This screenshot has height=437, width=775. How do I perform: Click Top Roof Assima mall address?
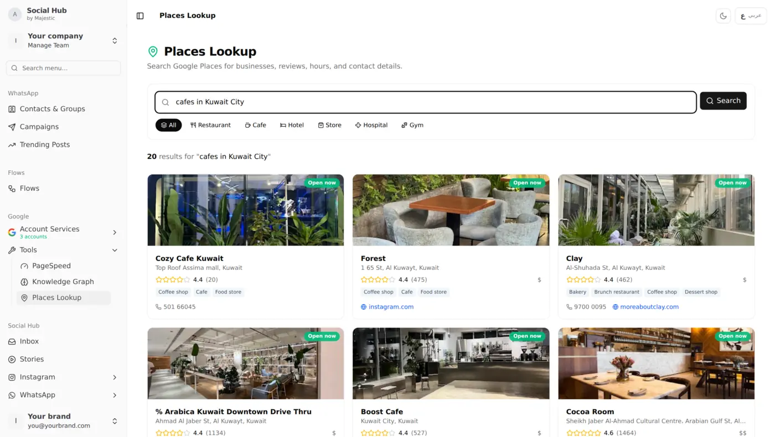click(199, 268)
